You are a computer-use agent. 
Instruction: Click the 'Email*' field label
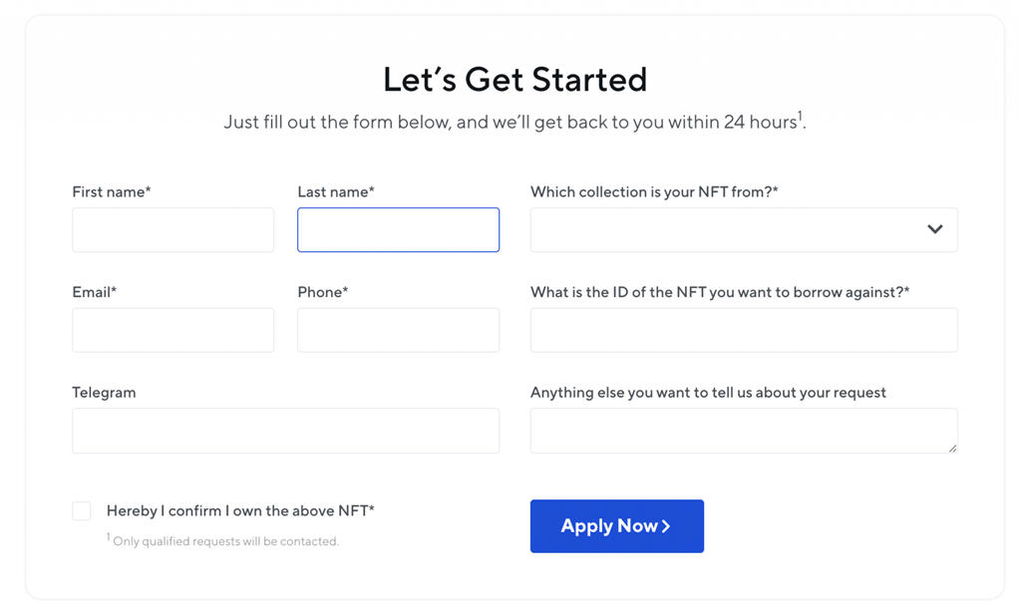pos(95,292)
